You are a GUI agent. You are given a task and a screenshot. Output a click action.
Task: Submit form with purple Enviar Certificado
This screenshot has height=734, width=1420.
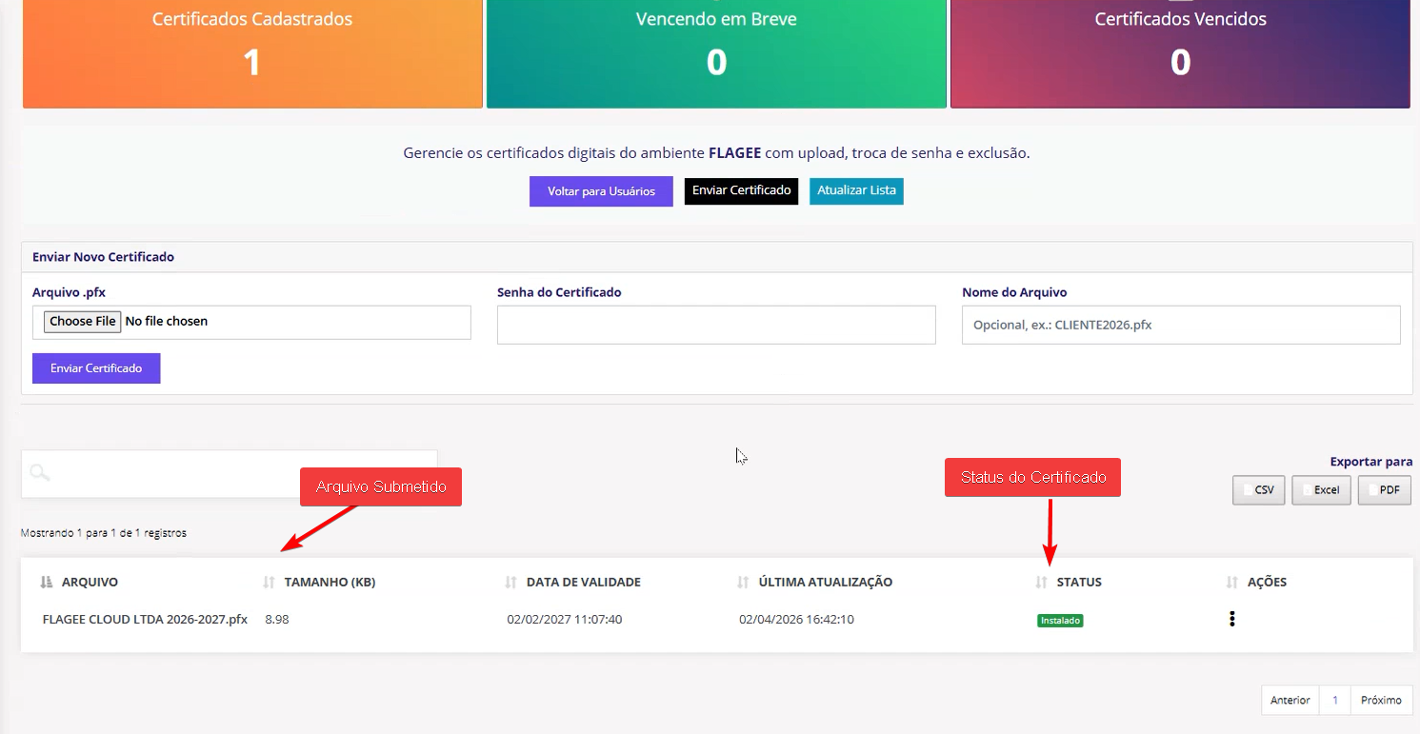coord(96,368)
